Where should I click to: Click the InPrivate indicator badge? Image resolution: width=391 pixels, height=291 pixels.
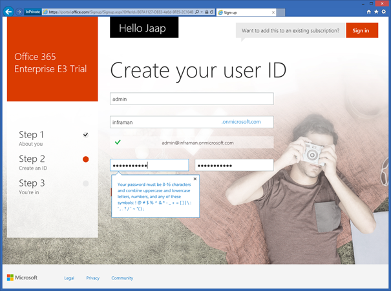[33, 12]
